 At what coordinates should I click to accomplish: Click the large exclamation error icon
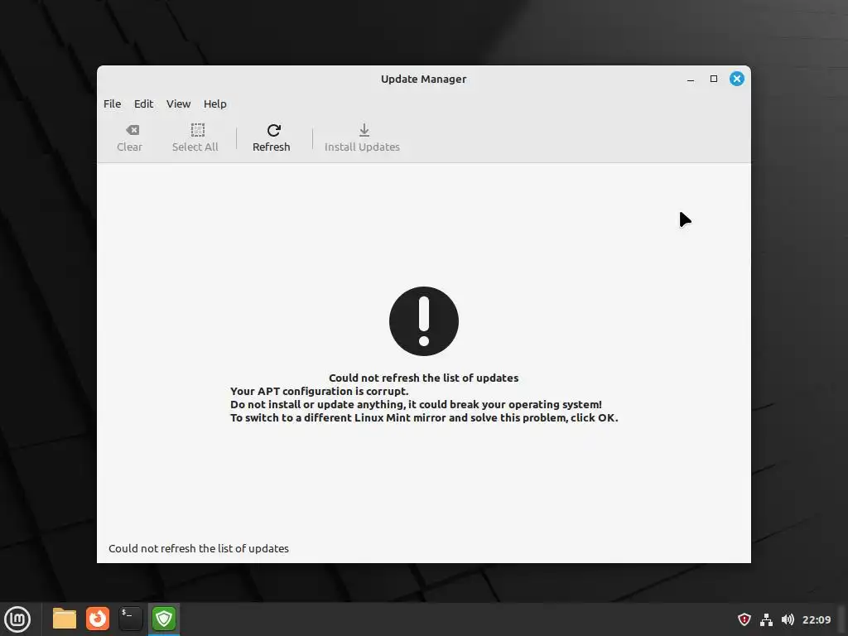pos(424,321)
